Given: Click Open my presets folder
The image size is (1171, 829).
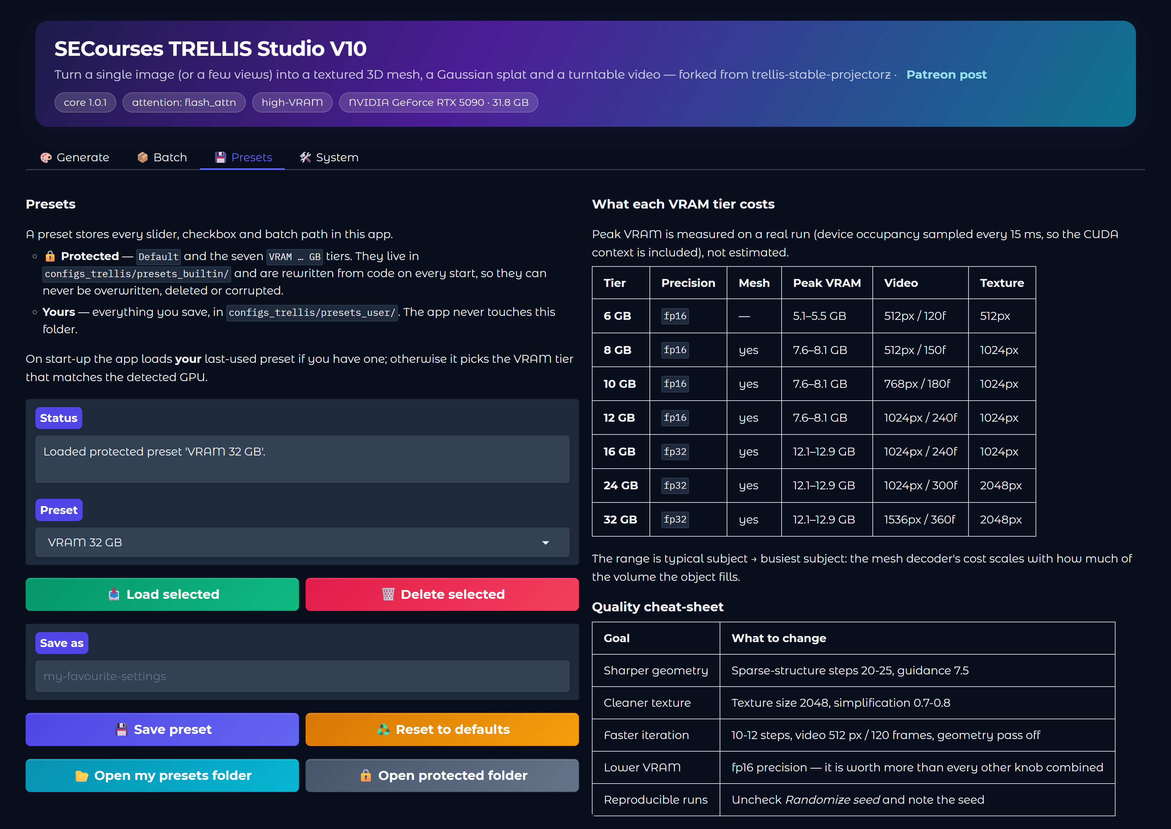Looking at the screenshot, I should pos(162,775).
